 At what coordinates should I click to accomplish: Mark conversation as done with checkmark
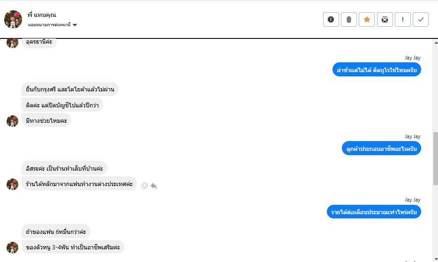coord(421,20)
